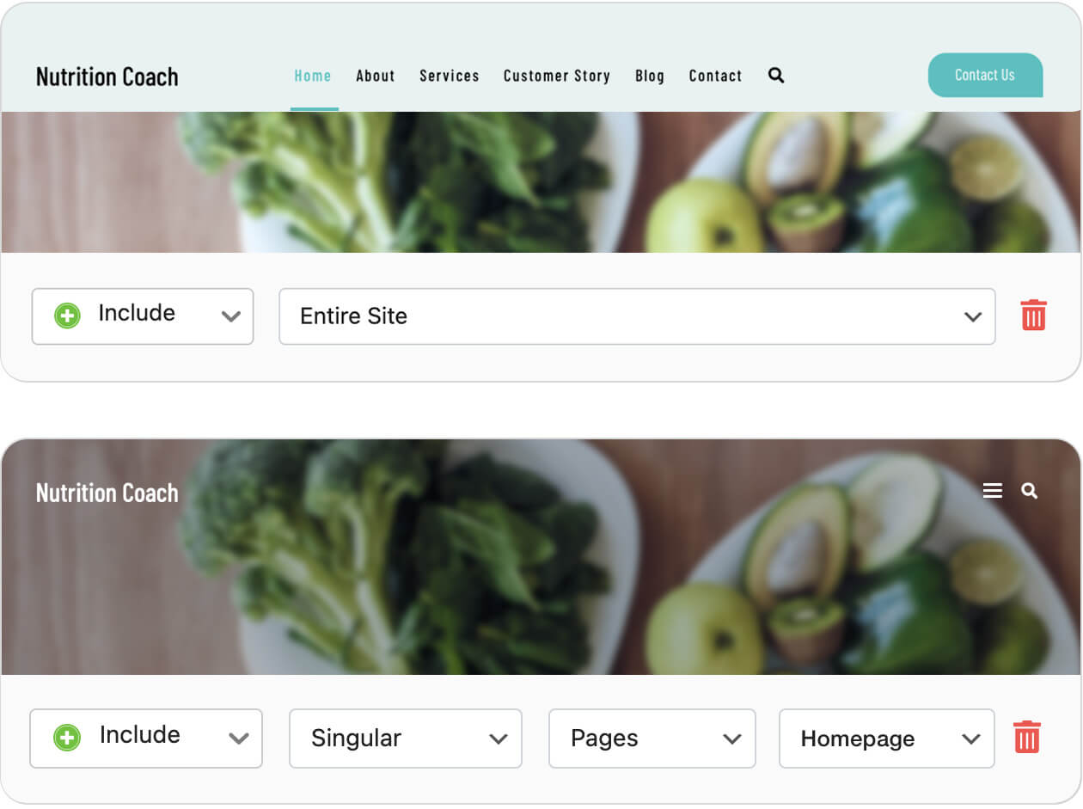This screenshot has width=1083, height=809.
Task: Click the white Nutrition Coach logo text
Action: (107, 493)
